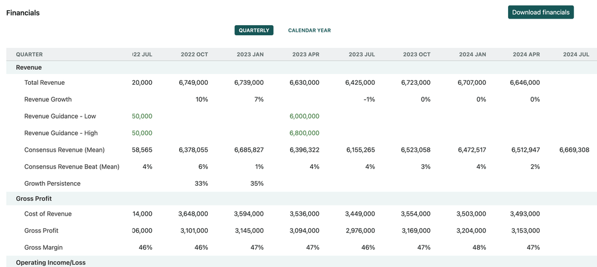Select the 2022 OCT column header
This screenshot has width=597, height=267.
[194, 54]
